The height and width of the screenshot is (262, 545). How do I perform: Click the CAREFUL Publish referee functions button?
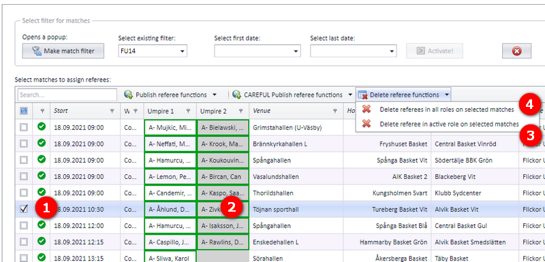point(287,95)
